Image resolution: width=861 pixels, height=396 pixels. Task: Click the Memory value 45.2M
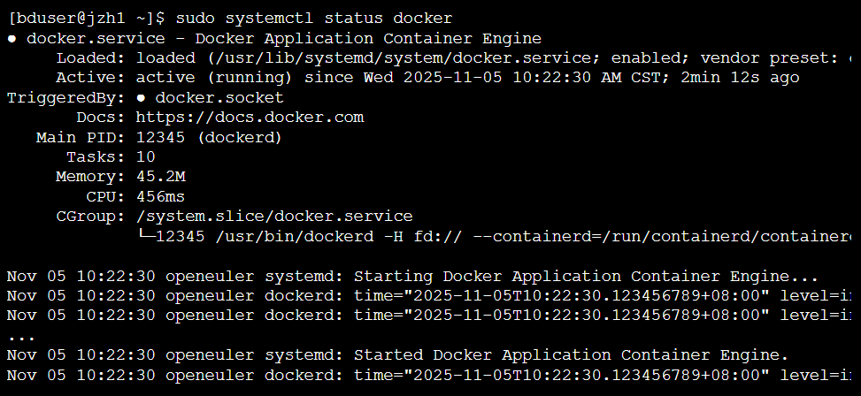pyautogui.click(x=161, y=177)
